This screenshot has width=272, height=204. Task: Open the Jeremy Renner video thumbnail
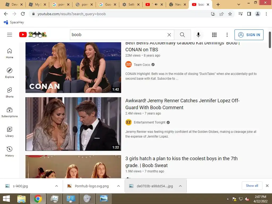pyautogui.click(x=73, y=124)
